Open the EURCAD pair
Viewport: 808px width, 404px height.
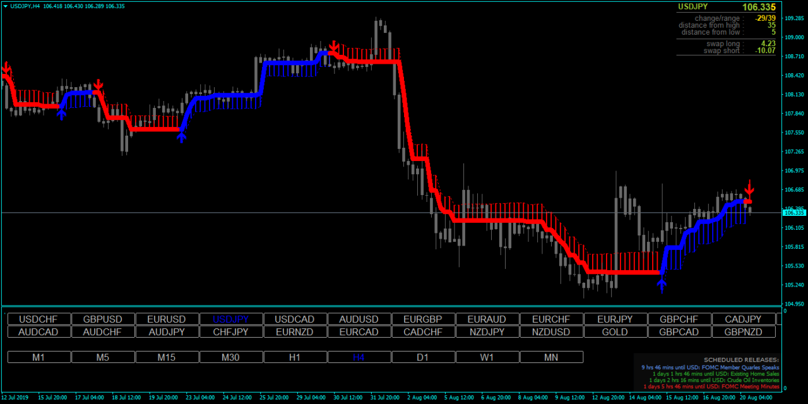(x=359, y=332)
